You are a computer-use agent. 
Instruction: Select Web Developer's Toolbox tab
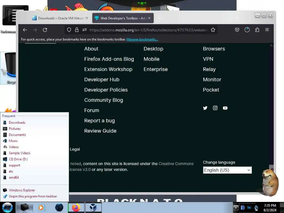(x=123, y=18)
